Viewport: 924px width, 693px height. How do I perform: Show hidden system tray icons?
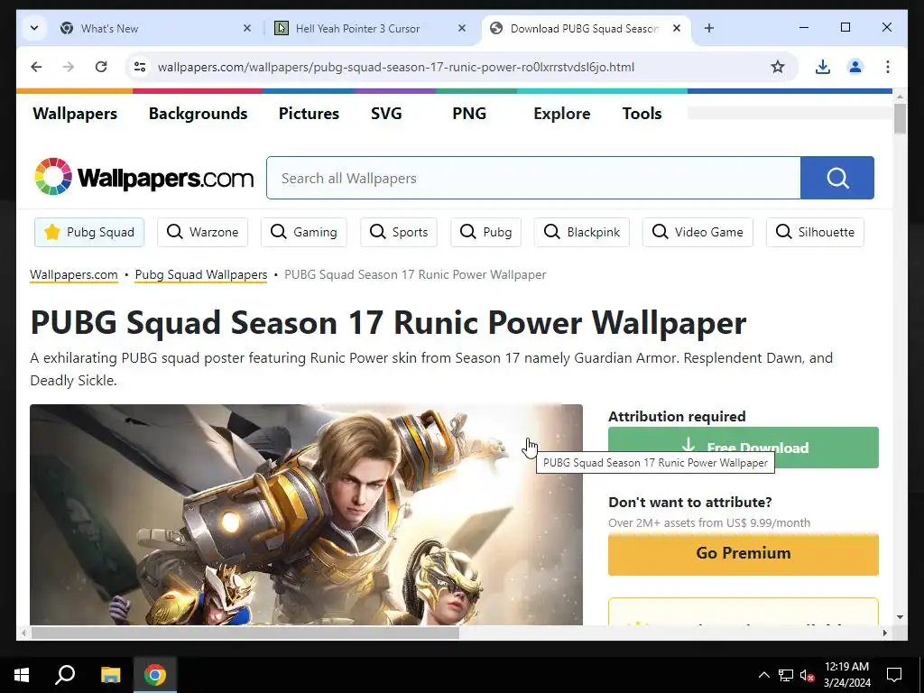click(x=763, y=675)
